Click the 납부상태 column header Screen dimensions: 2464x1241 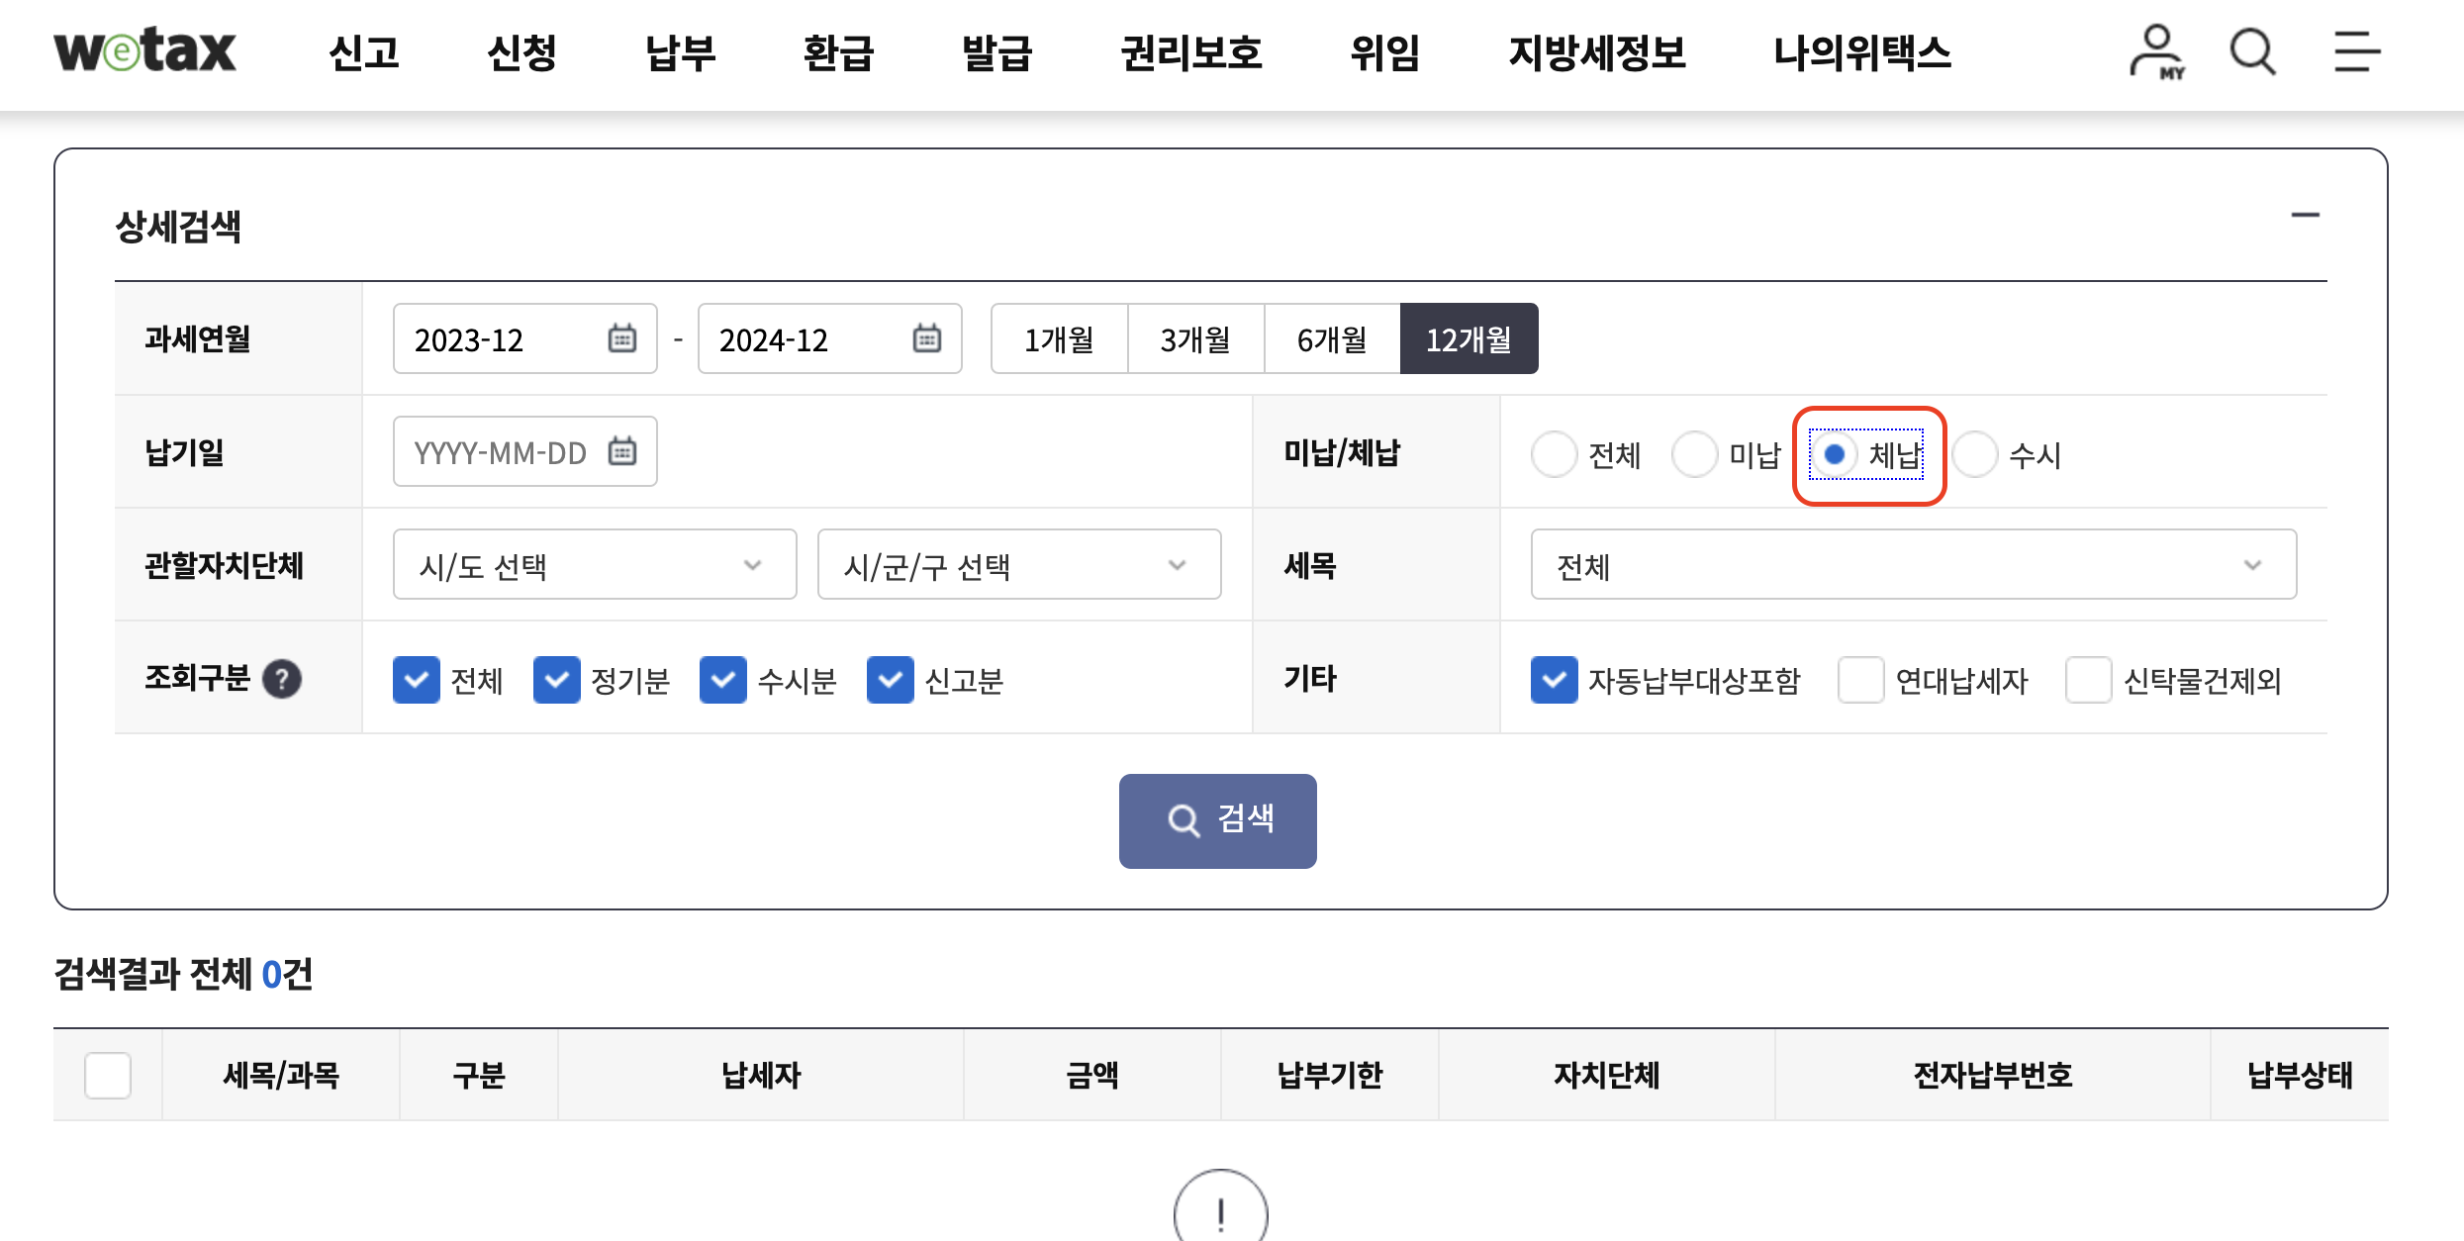2300,1075
